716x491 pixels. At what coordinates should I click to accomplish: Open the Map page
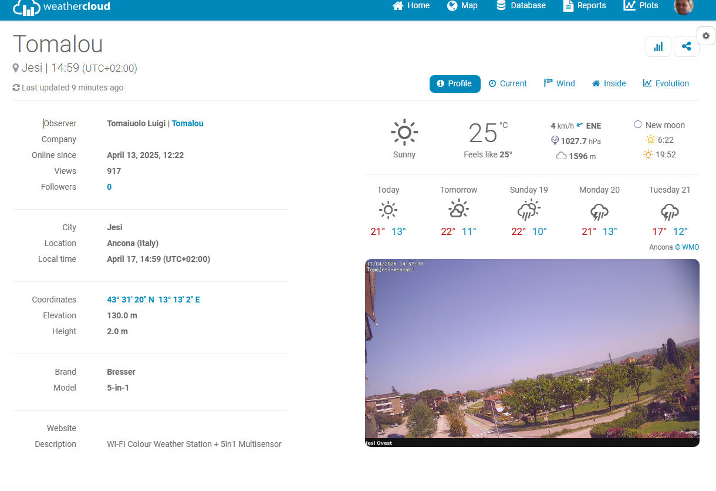pos(462,6)
